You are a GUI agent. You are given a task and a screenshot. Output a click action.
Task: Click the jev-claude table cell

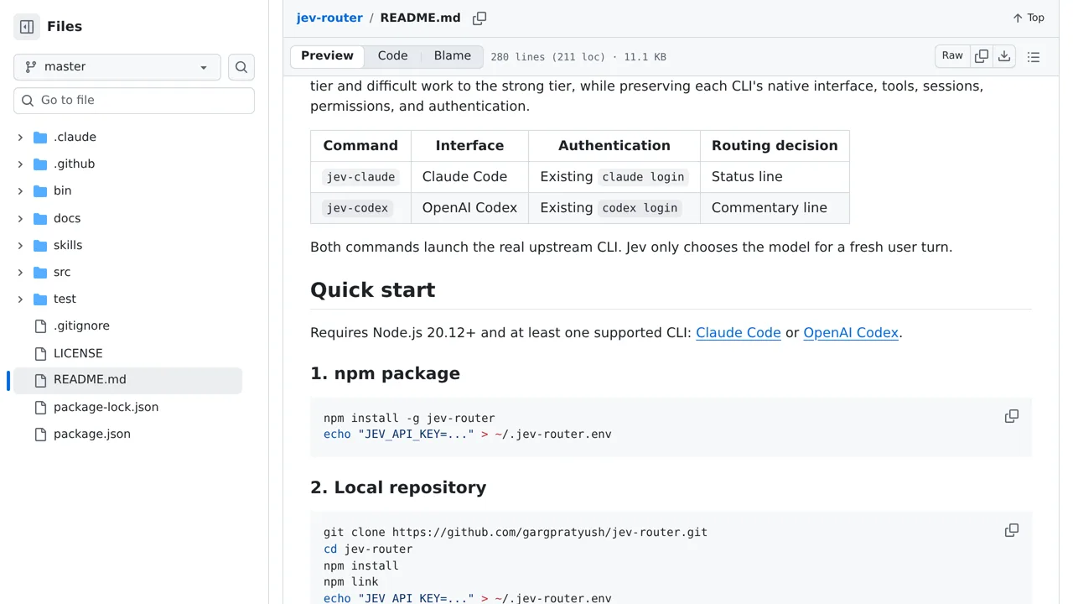click(360, 177)
